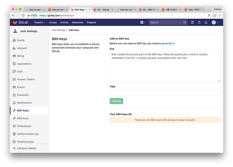Open the Projects dropdown menu

(x=40, y=22)
